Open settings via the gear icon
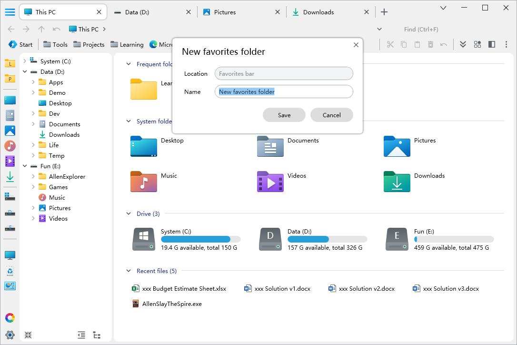The width and height of the screenshot is (517, 345). 10,335
